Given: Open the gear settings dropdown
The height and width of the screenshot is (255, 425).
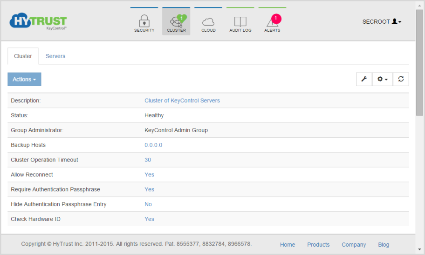Looking at the screenshot, I should [x=382, y=79].
